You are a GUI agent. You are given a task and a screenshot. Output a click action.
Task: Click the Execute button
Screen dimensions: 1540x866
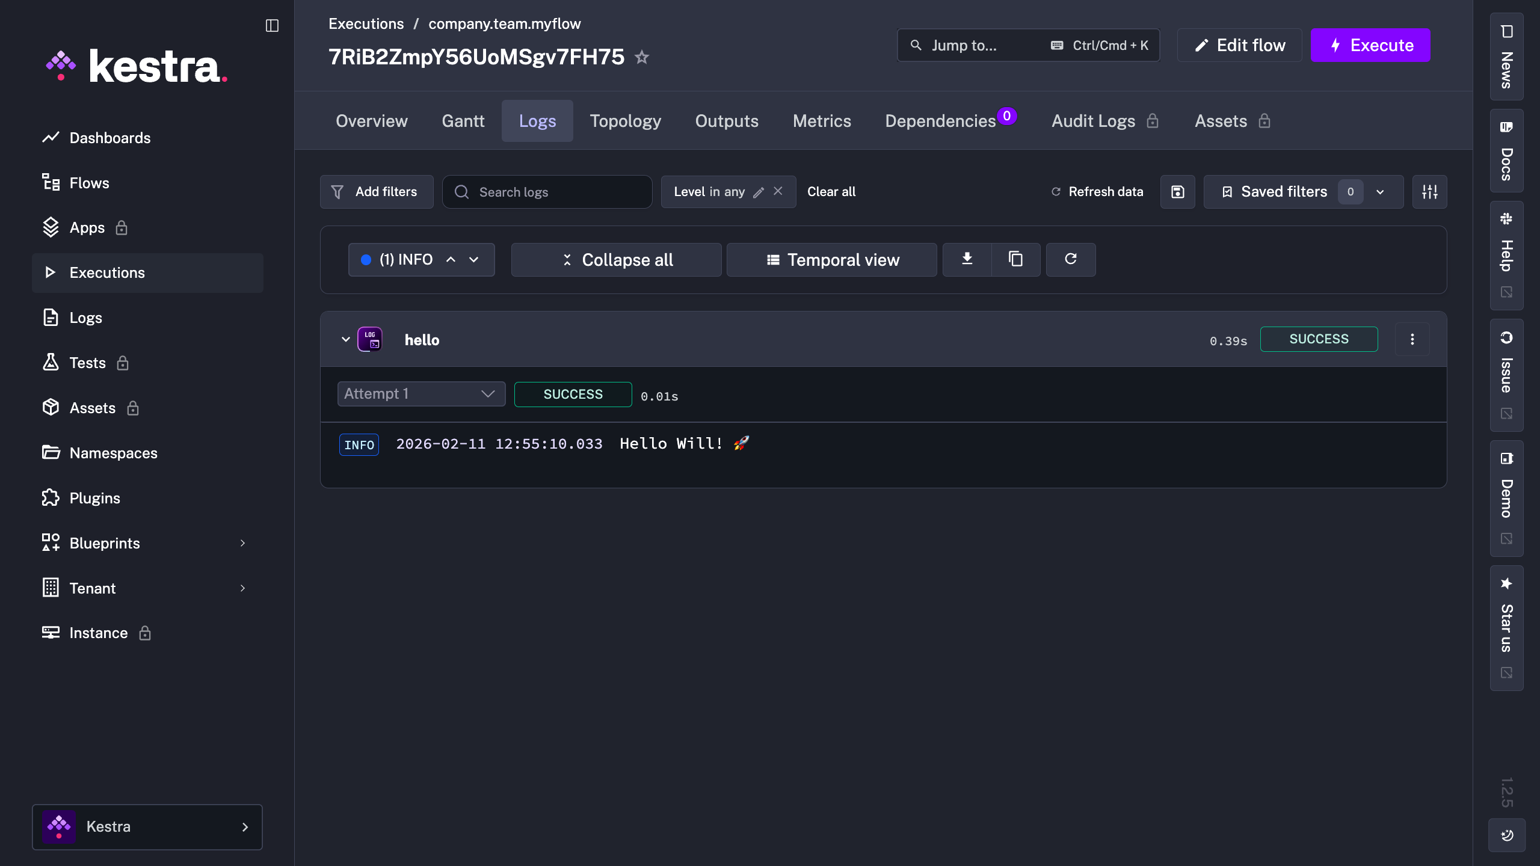click(x=1370, y=45)
